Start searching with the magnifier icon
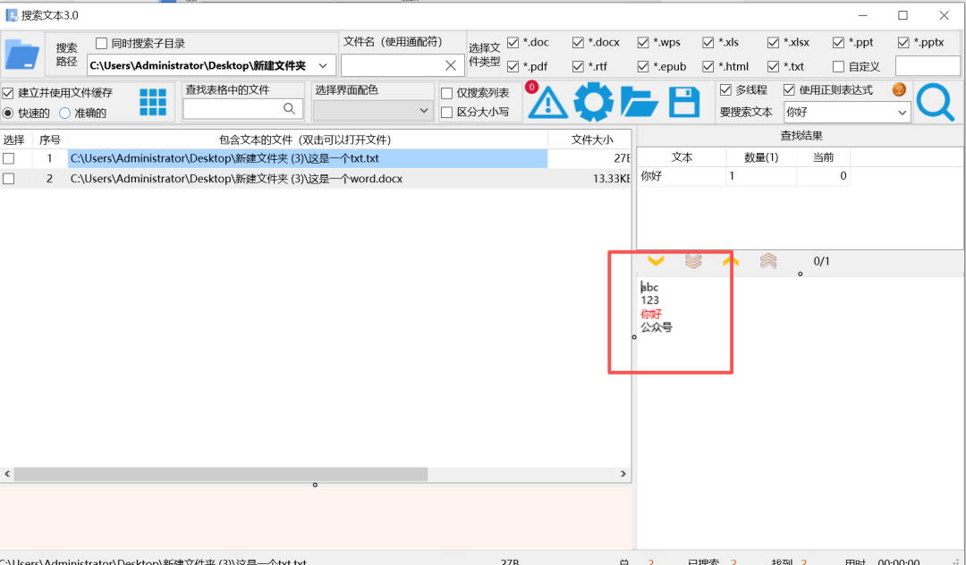Screen dimensions: 966x565 tap(936, 101)
